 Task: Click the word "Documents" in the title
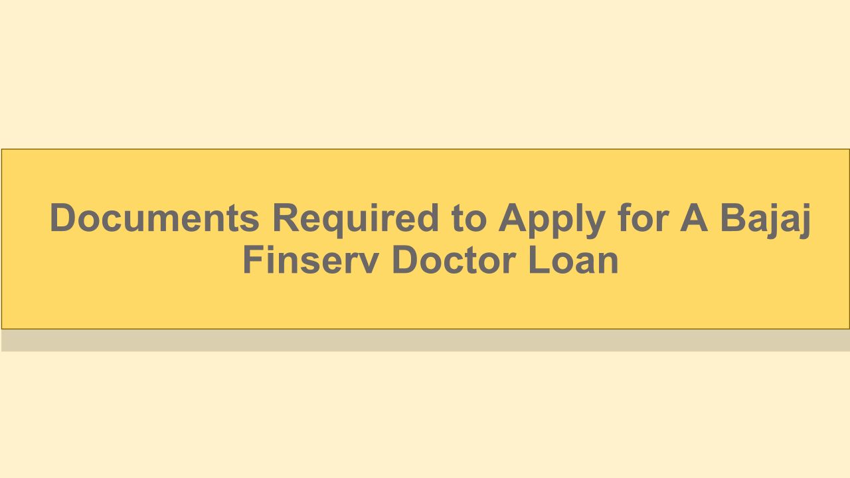click(x=154, y=218)
